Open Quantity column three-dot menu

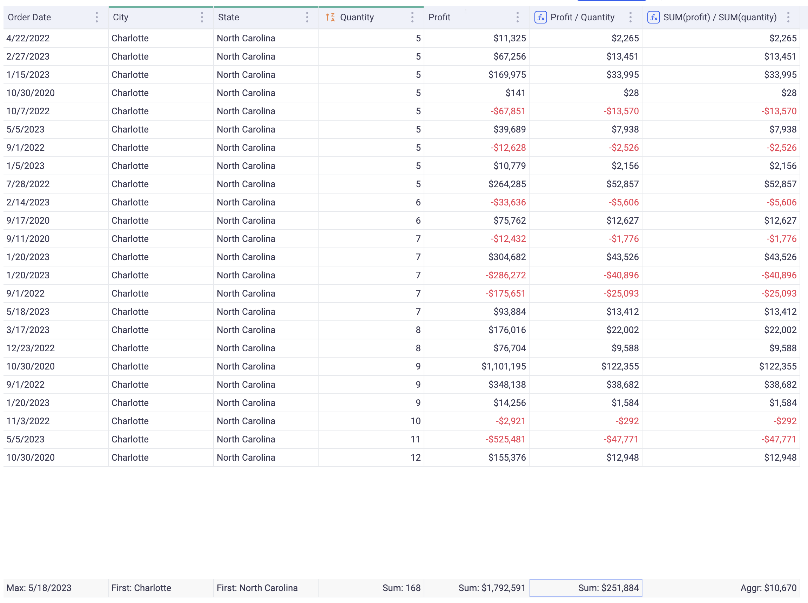(412, 17)
